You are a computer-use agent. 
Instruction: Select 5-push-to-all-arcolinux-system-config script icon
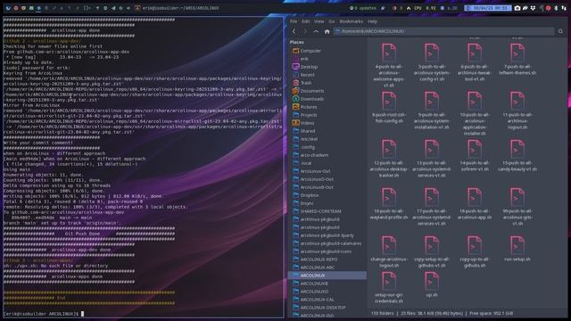[x=432, y=53]
